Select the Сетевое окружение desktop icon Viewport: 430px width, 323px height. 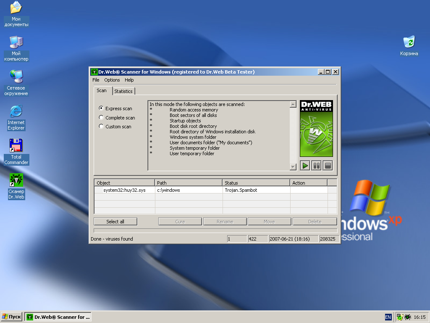click(16, 83)
